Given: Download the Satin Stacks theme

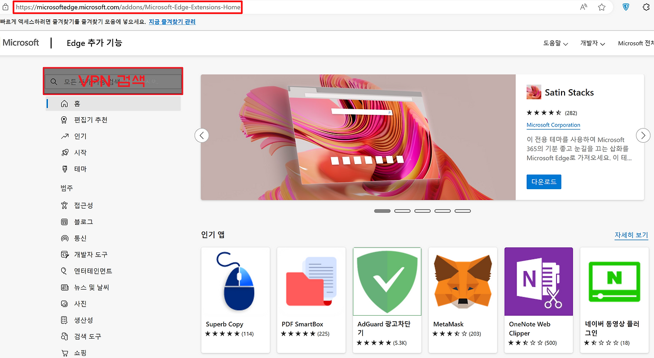Looking at the screenshot, I should 544,182.
